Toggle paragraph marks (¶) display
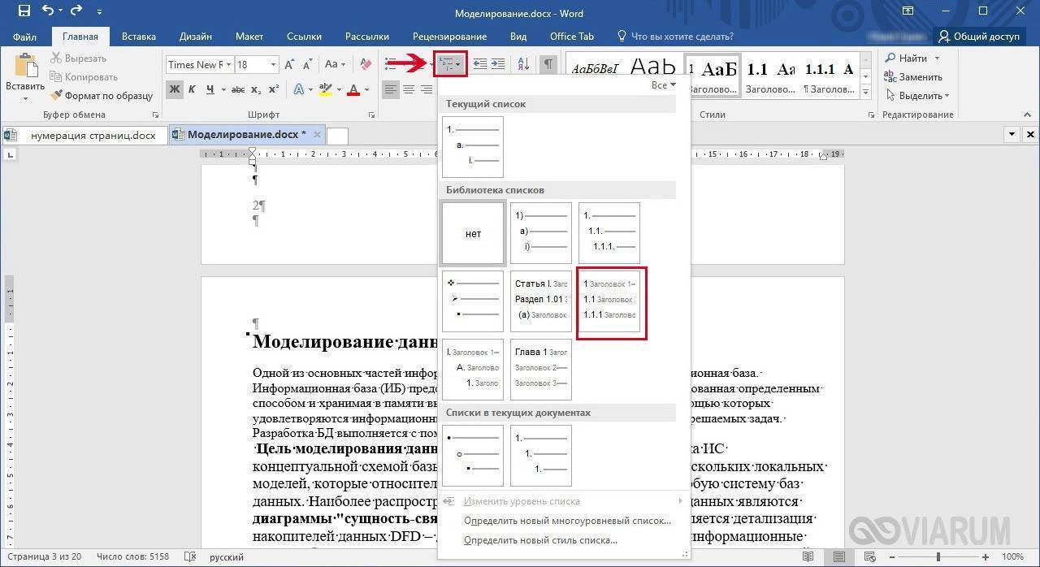This screenshot has width=1040, height=567. pos(549,64)
